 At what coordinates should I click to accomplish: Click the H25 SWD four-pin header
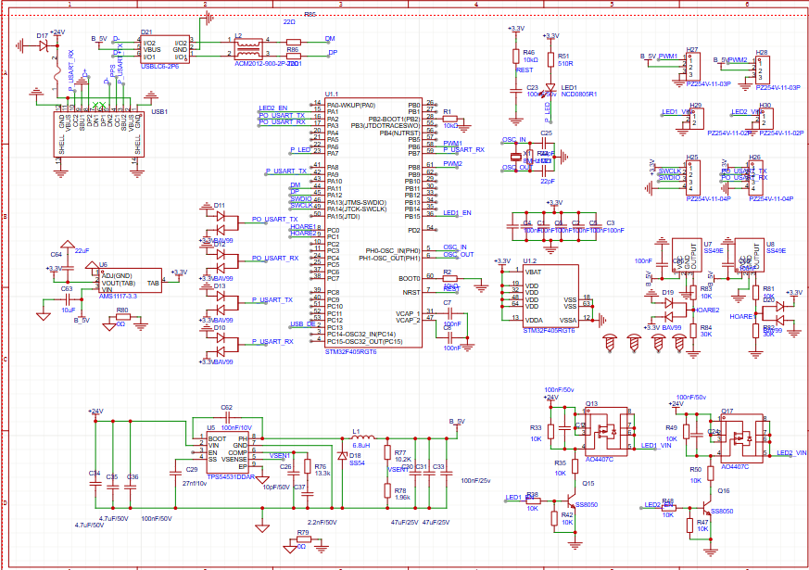point(694,177)
